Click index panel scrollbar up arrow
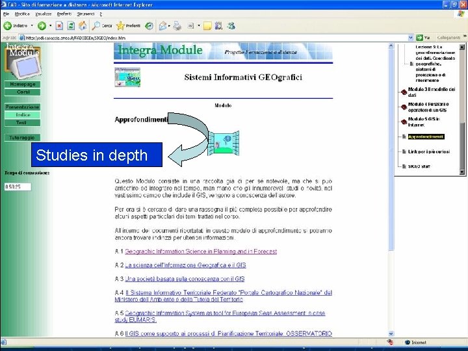 [461, 47]
